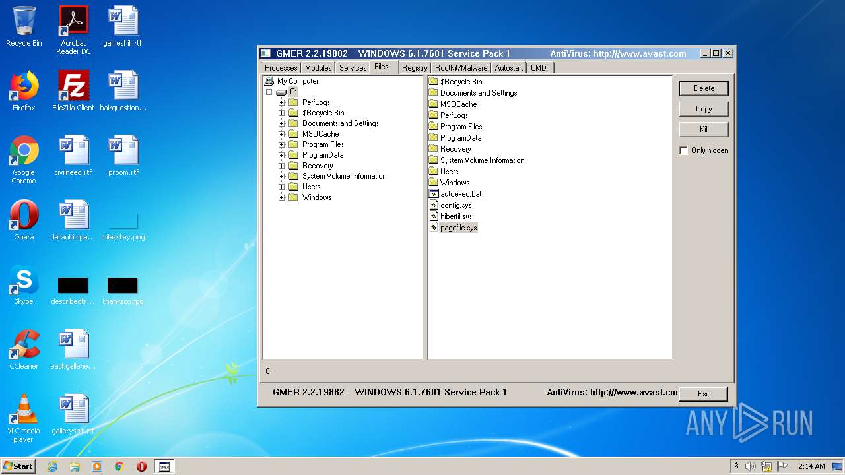Select the defaultimpa document icon
Screen dimensions: 845x475
pyautogui.click(x=73, y=220)
